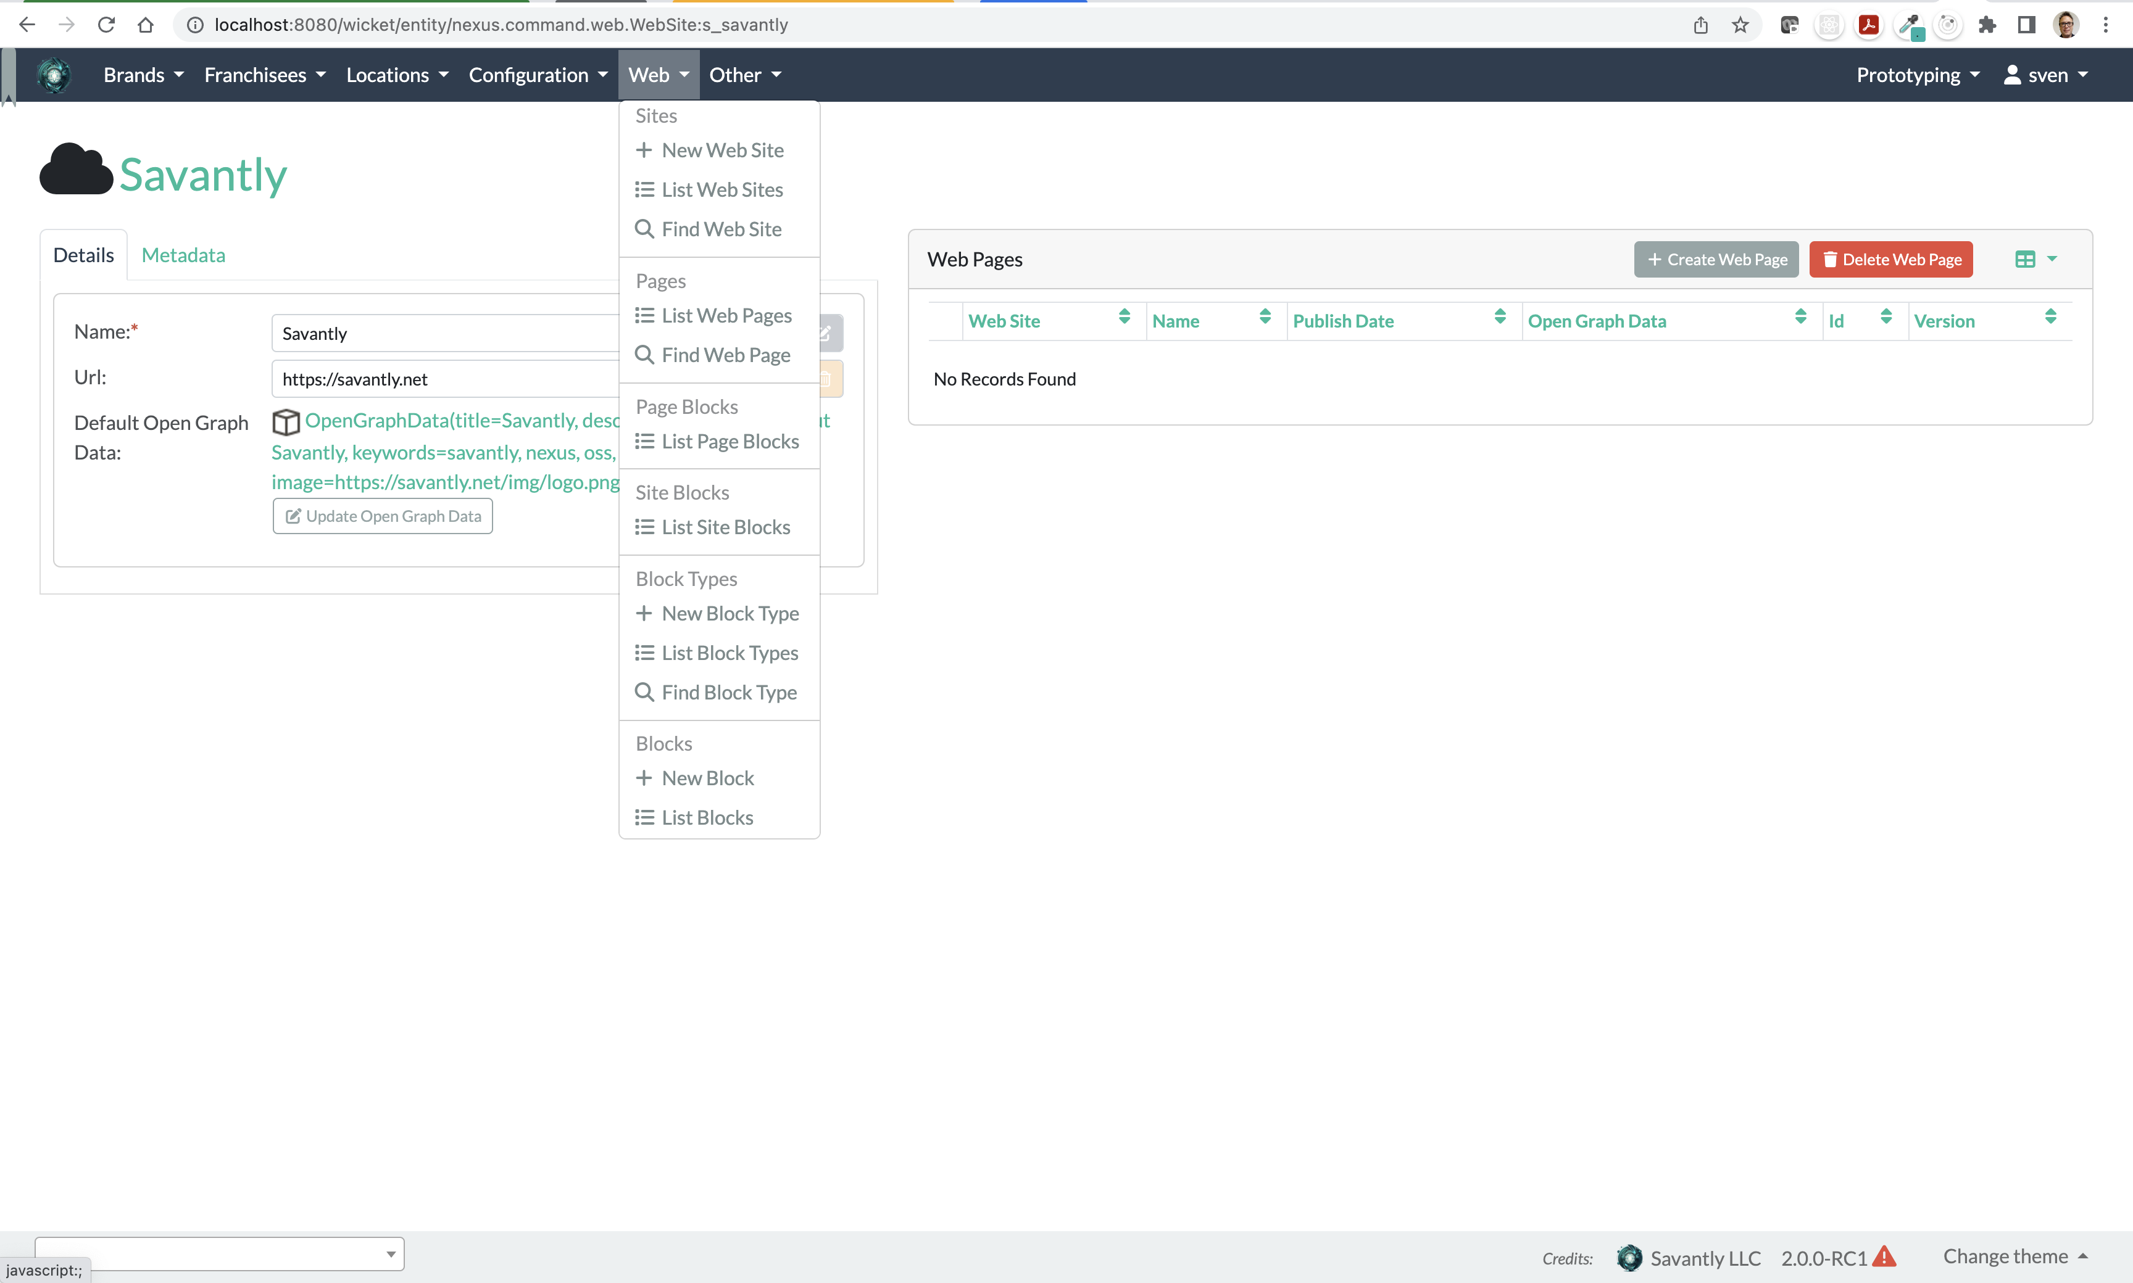Open the Prototyping dropdown
The width and height of the screenshot is (2133, 1283).
coord(1918,75)
